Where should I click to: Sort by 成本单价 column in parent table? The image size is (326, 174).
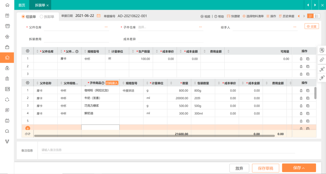tap(157, 51)
